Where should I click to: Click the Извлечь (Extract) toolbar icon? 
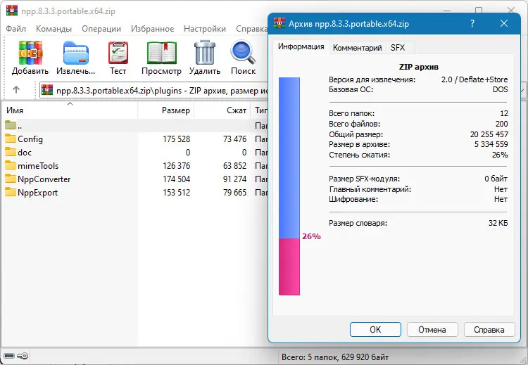pyautogui.click(x=76, y=53)
